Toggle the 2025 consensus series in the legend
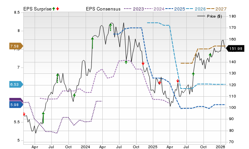This screenshot has height=149, width=249. tap(175, 9)
